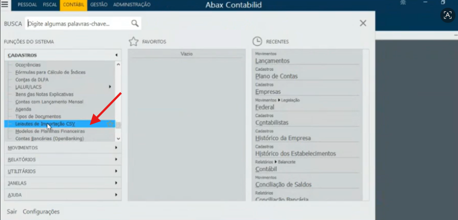The height and width of the screenshot is (220, 458).
Task: Open recent item Federal
Action: click(265, 107)
